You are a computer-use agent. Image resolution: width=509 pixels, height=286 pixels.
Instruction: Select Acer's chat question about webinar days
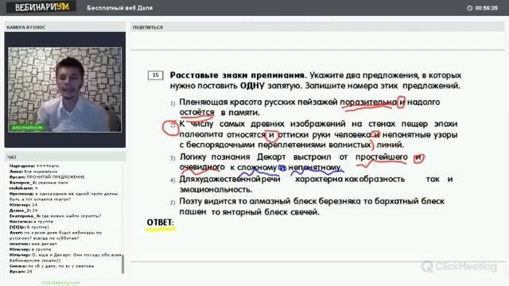pyautogui.click(x=56, y=235)
